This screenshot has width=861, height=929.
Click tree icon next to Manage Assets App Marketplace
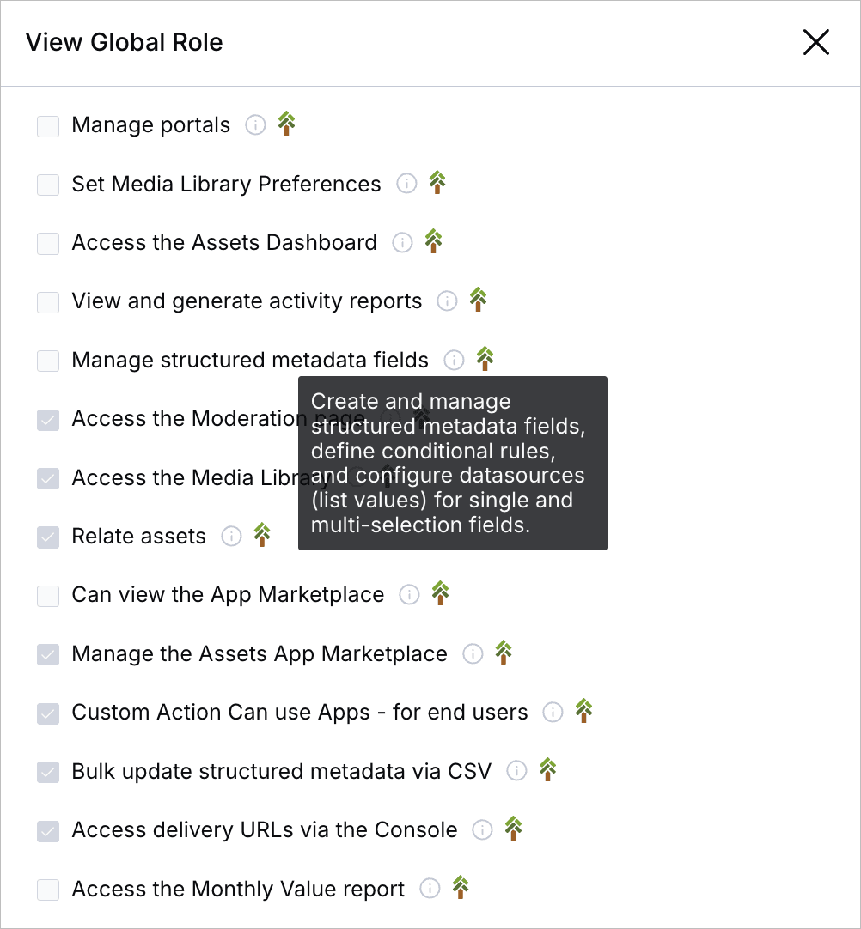[x=504, y=653]
